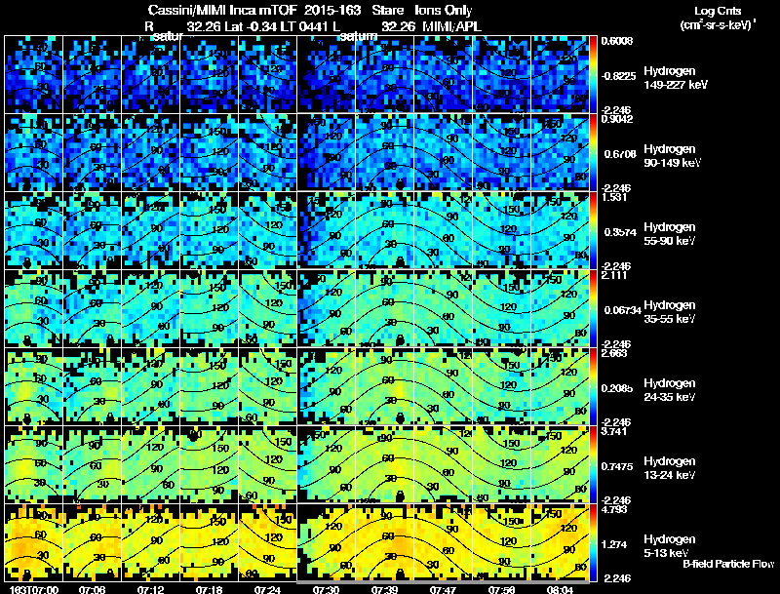780x594 pixels.
Task: Click the 'Ions Only' text in title
Action: (x=444, y=10)
